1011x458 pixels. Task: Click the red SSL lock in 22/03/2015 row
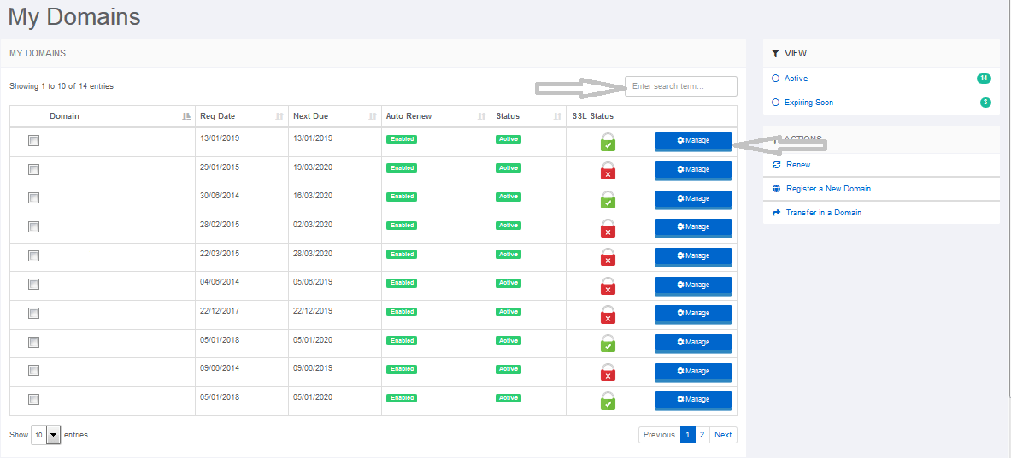608,257
